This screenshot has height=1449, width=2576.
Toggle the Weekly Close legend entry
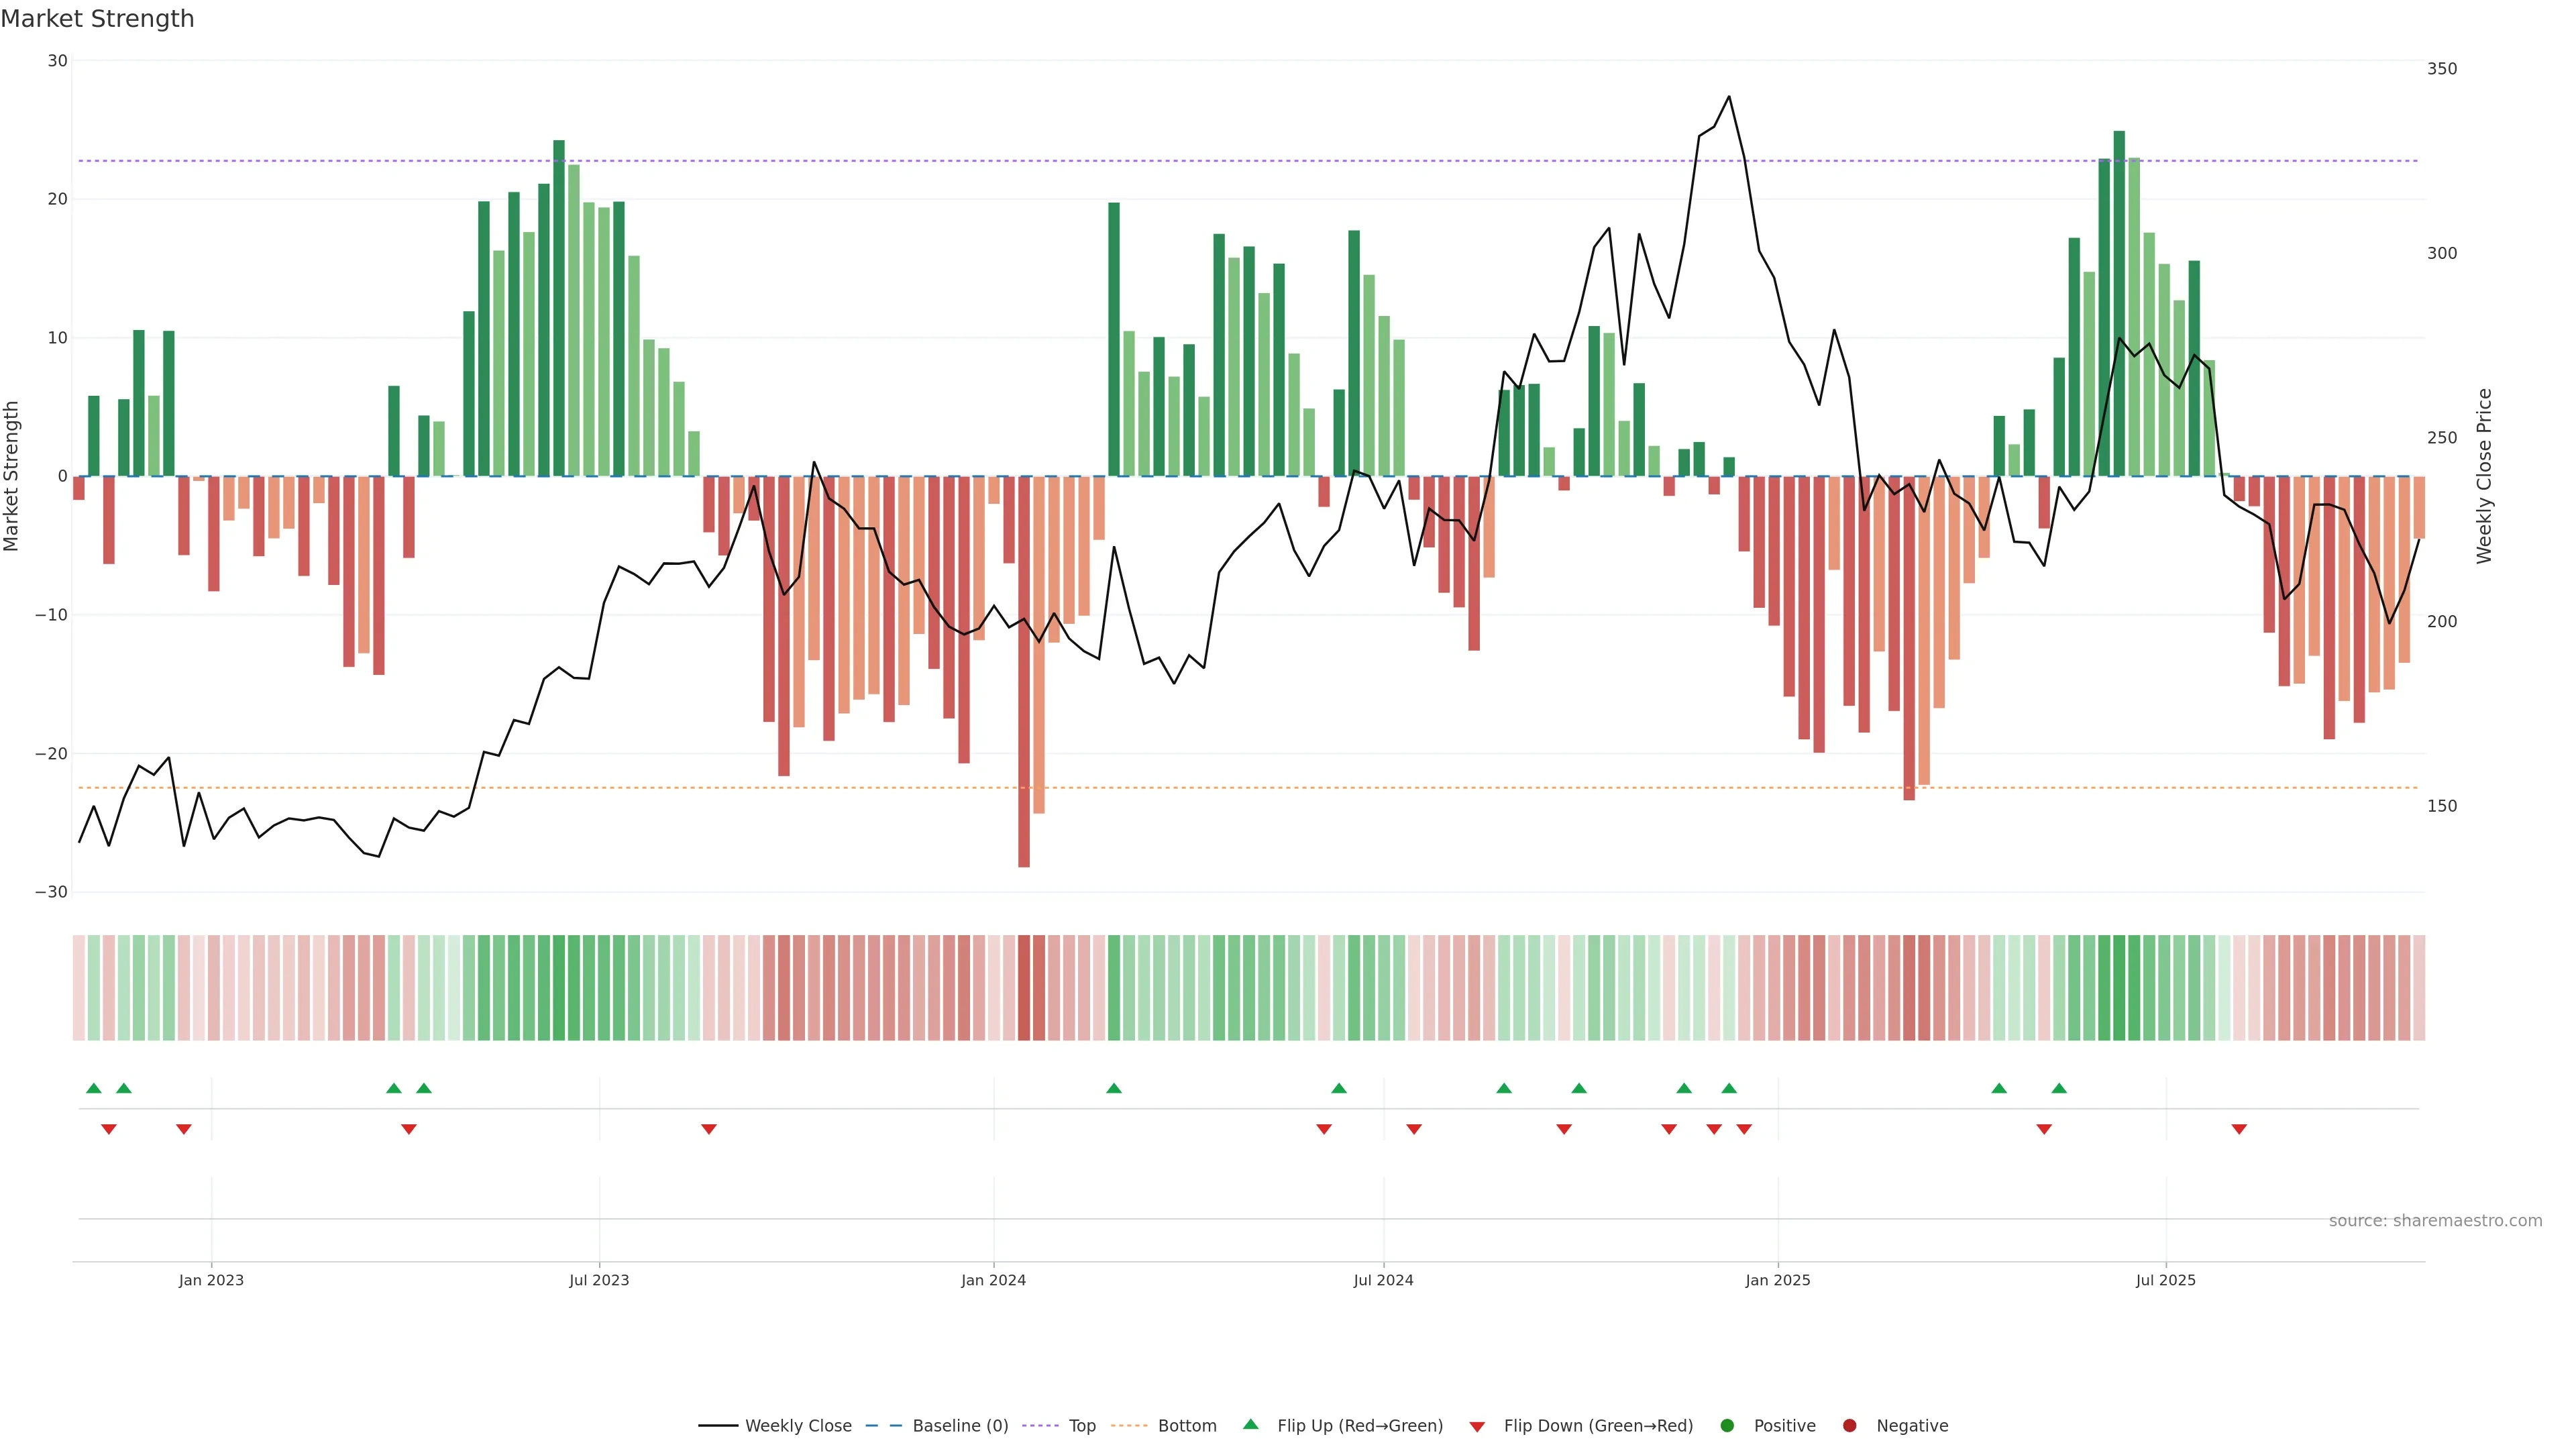click(798, 1426)
